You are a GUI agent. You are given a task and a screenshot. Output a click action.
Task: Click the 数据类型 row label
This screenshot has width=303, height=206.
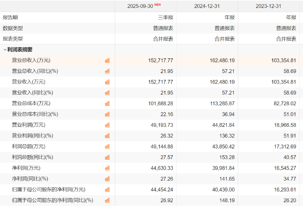(x=13, y=28)
